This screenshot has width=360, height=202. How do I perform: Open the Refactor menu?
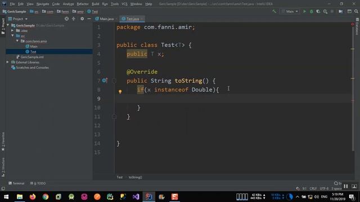(83, 4)
